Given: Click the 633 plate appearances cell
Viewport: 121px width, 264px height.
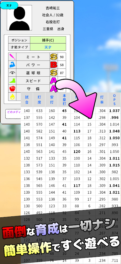Looking at the screenshot, I should 39,111.
